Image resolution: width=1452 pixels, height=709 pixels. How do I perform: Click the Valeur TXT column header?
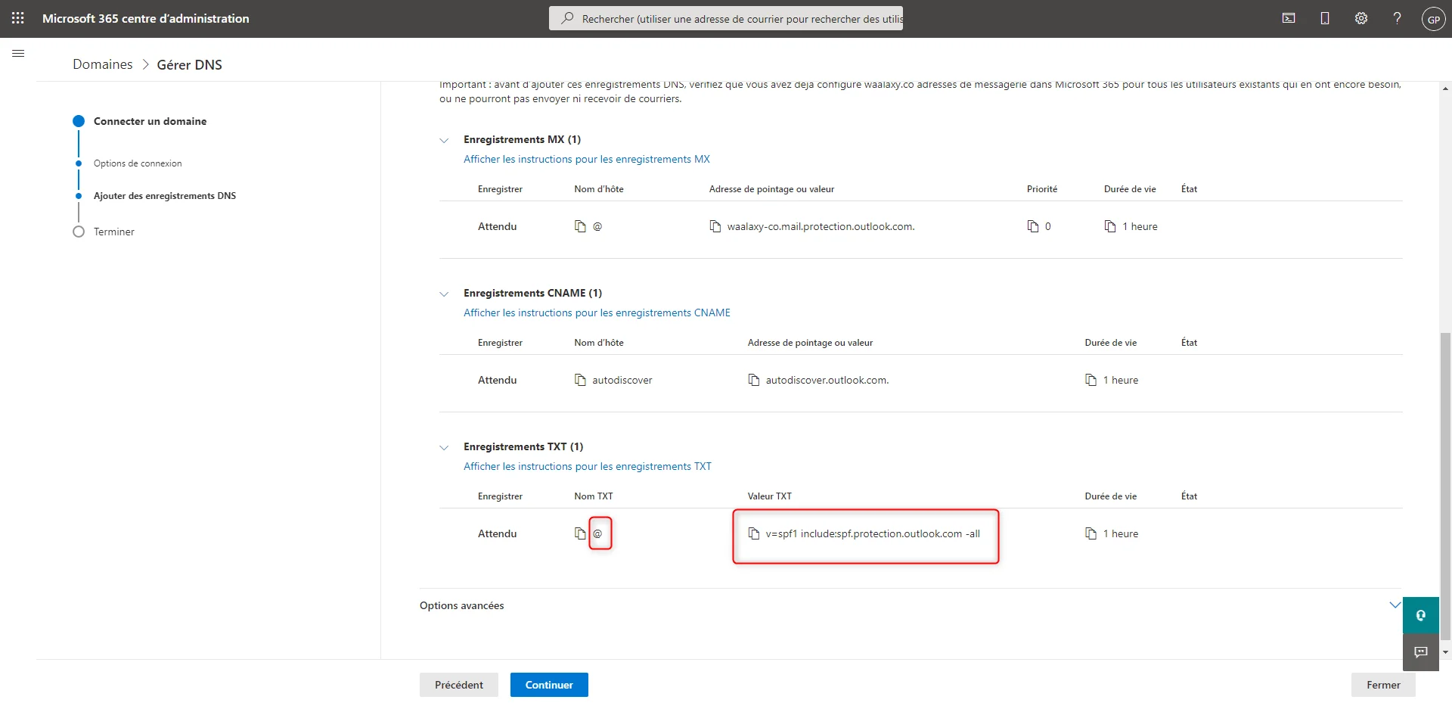tap(769, 496)
